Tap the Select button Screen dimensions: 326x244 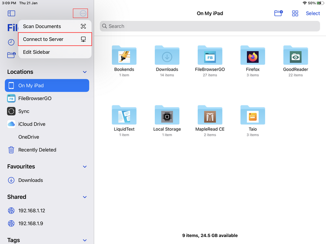click(x=313, y=13)
